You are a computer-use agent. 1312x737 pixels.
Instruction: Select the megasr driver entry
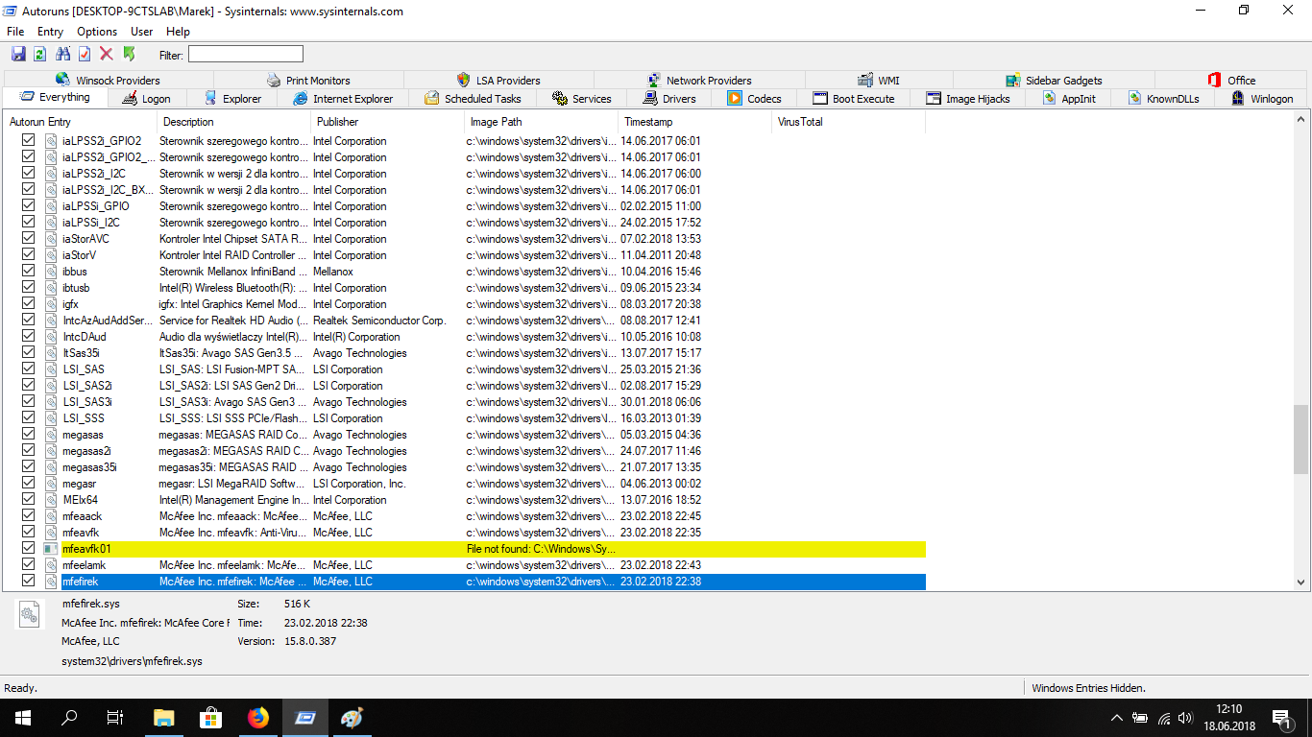tap(493, 484)
